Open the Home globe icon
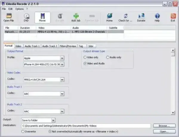Screen dimensions: 179x137 (109, 16)
